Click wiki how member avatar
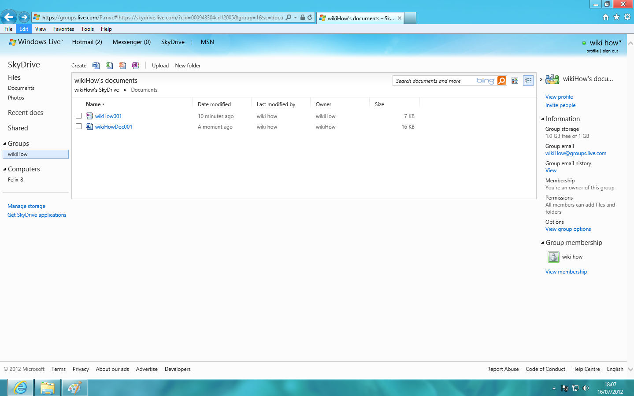The width and height of the screenshot is (634, 396). [x=553, y=257]
